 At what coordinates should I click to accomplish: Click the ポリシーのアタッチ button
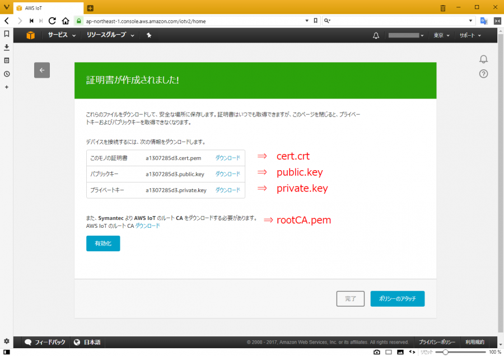click(x=397, y=299)
